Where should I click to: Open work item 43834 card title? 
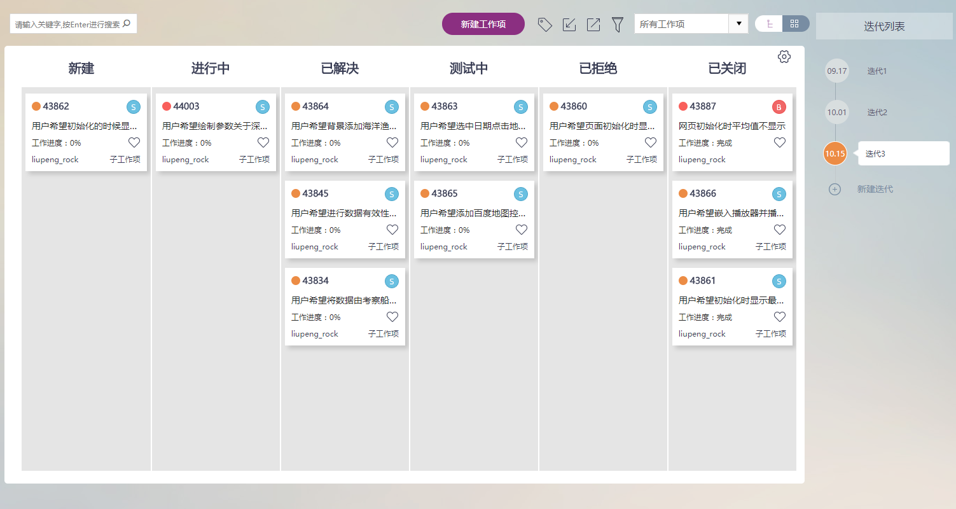(343, 300)
